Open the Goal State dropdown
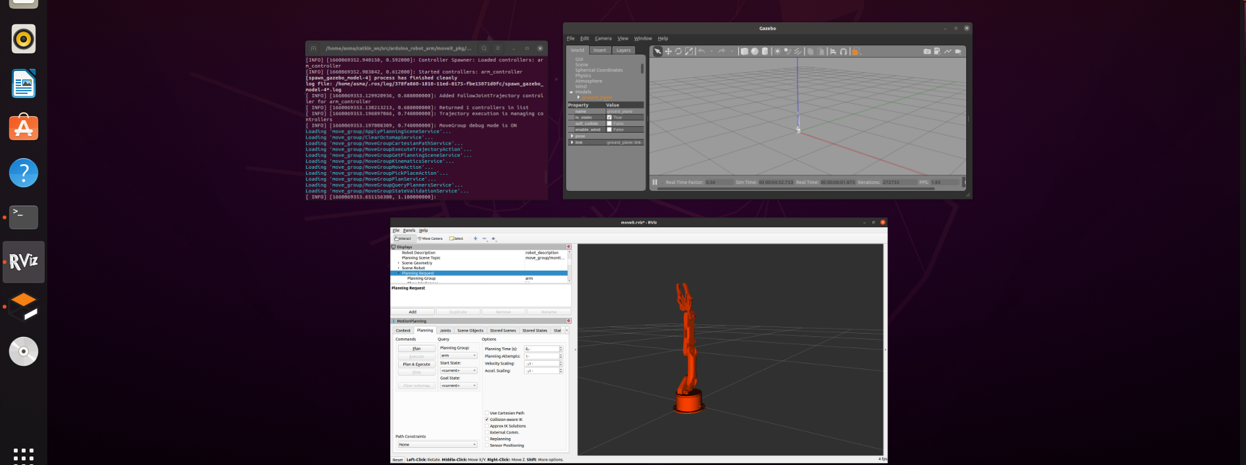 [458, 386]
